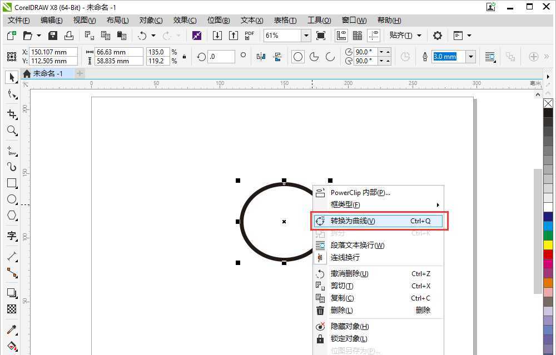
Task: Click the rotation angle input field
Action: [x=221, y=56]
